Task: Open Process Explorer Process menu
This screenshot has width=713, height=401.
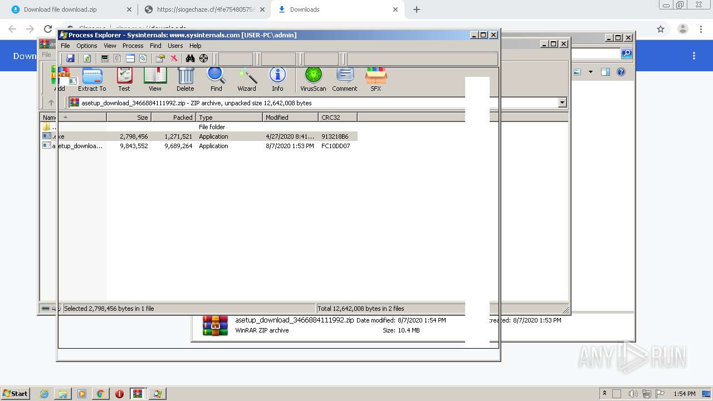Action: (x=133, y=46)
